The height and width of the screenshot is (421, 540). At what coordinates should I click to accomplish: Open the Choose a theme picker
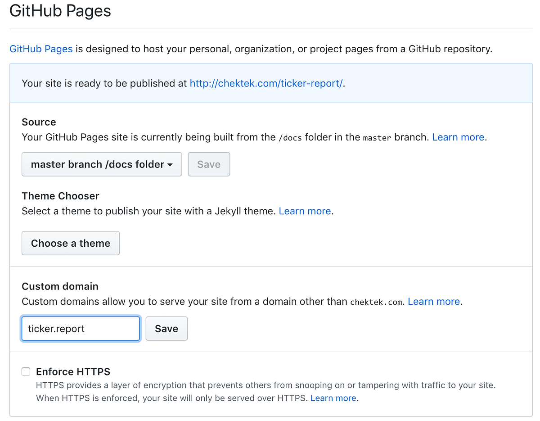click(70, 243)
